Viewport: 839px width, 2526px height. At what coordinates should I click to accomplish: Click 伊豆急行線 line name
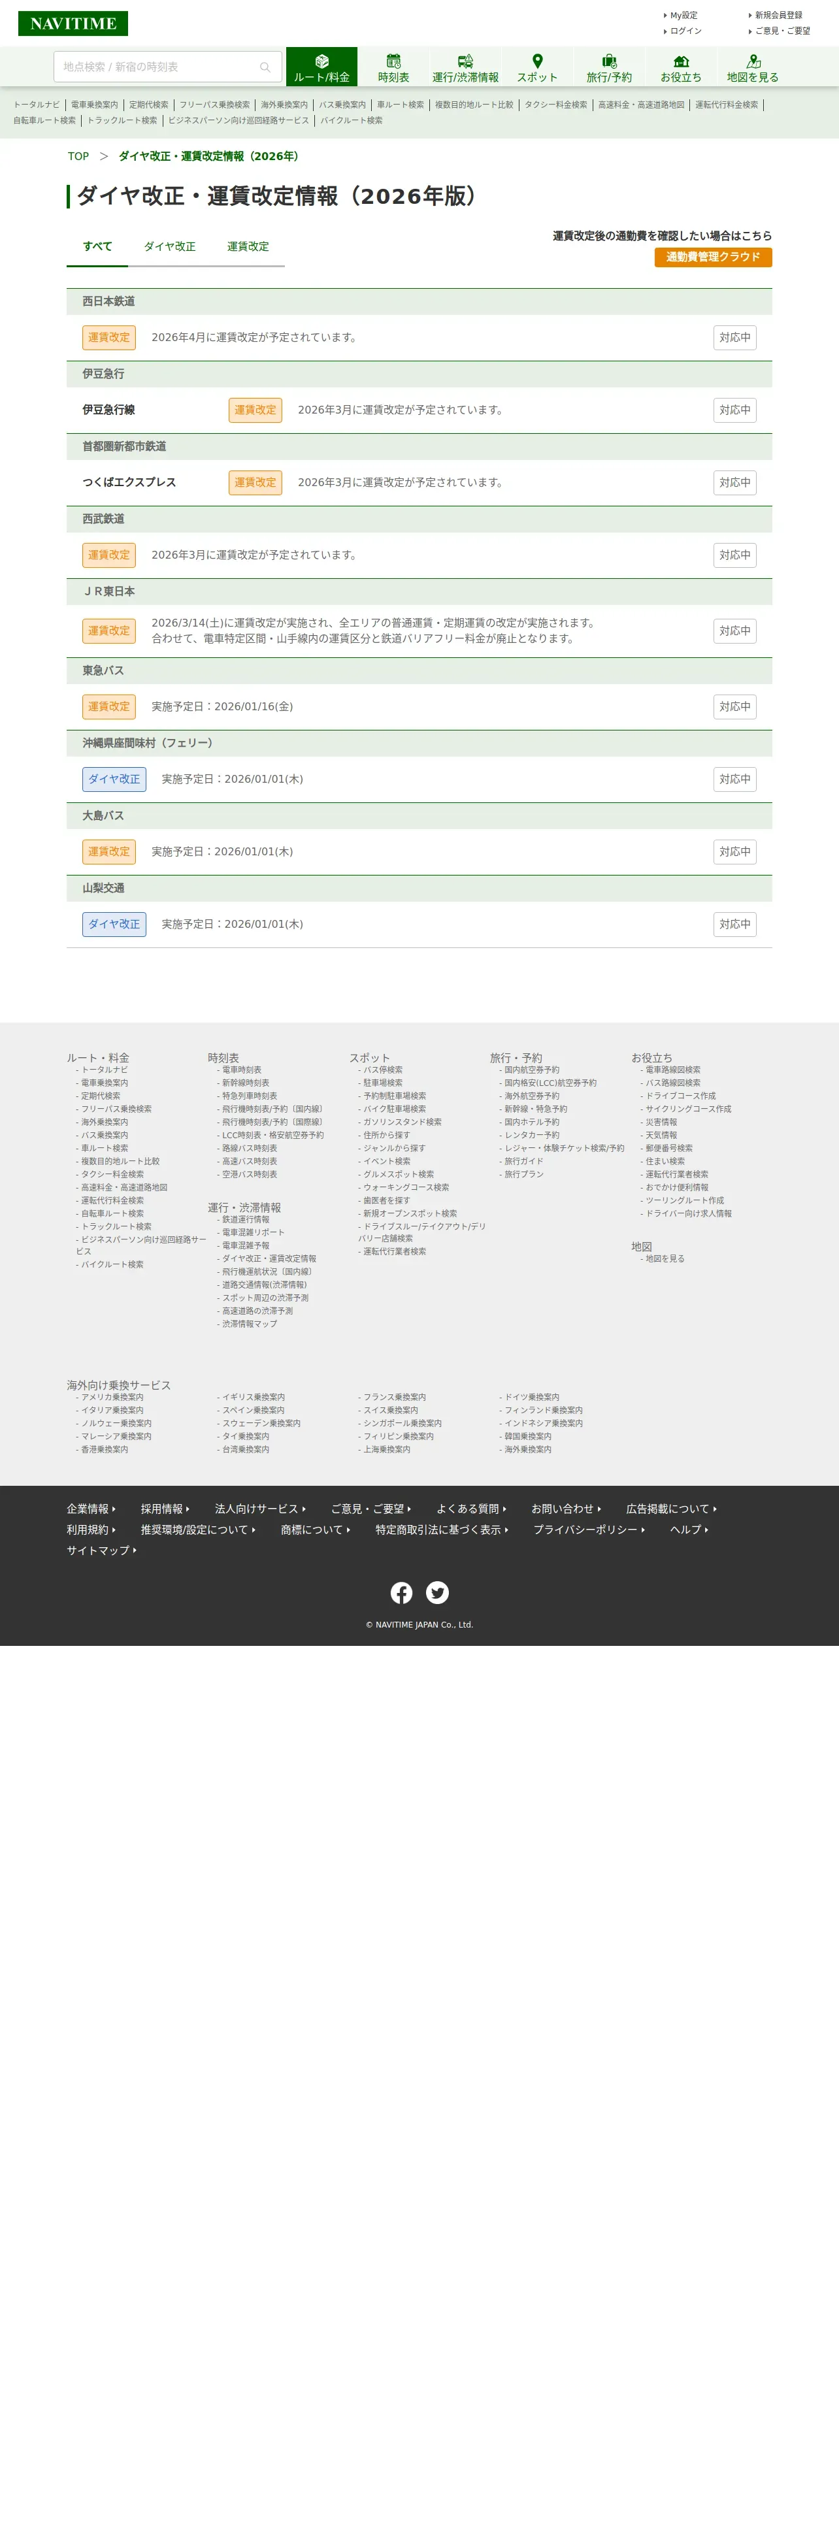[x=108, y=410]
